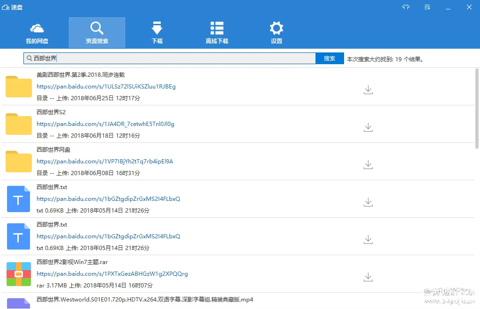Download the 西部世界S2 folder via arrow icon
The height and width of the screenshot is (309, 480).
coord(368,127)
